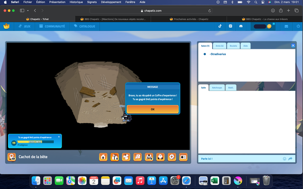
Task: Click the gold coin balance icon
Action: 269,26
